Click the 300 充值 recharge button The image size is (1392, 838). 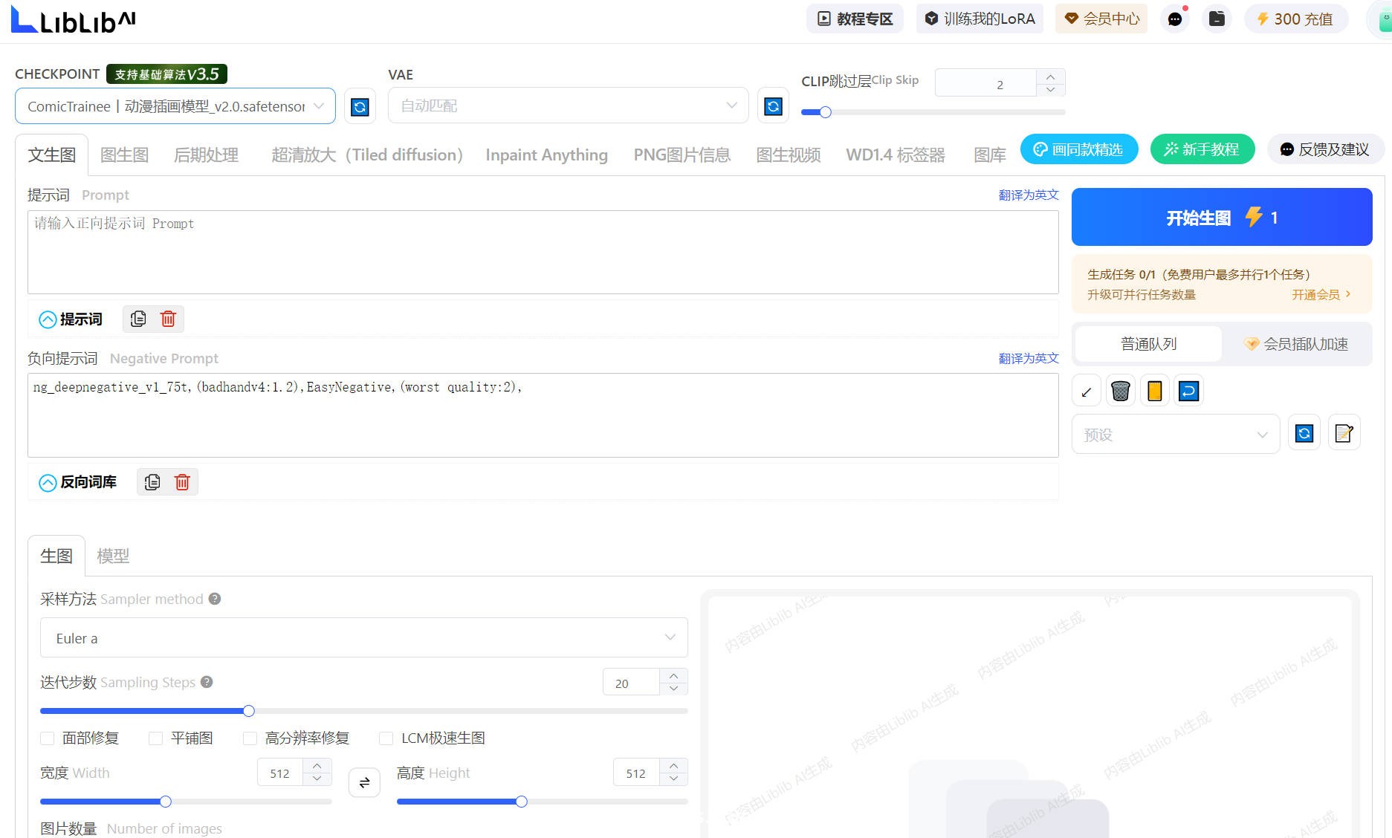[x=1295, y=19]
